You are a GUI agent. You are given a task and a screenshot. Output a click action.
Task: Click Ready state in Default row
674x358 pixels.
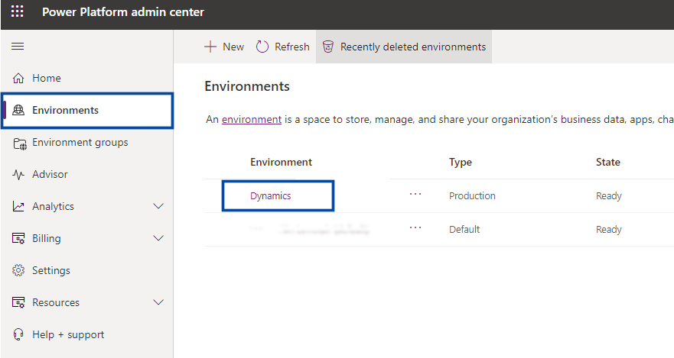click(609, 229)
